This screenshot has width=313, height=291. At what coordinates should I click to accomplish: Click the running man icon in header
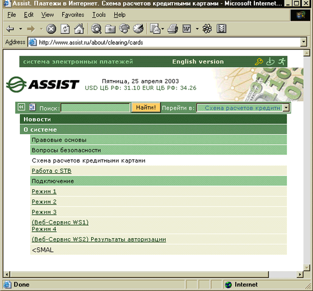click(282, 61)
